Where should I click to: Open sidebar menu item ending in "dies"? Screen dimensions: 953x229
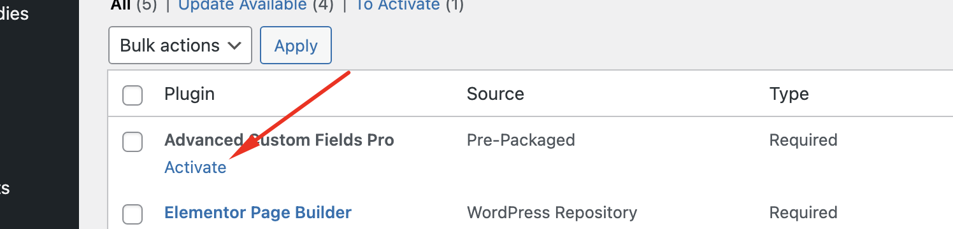[x=15, y=13]
